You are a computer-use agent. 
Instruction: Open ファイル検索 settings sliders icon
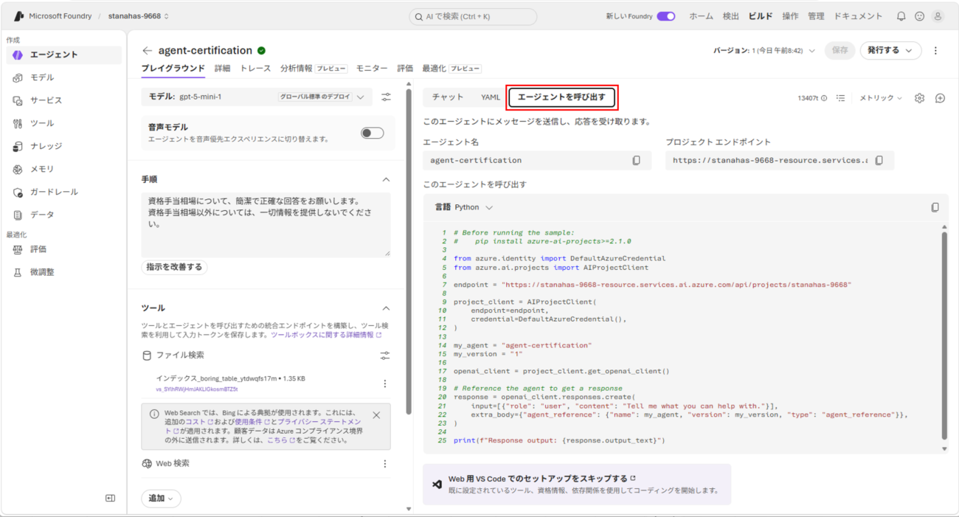tap(384, 355)
